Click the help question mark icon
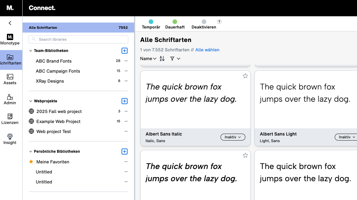This screenshot has height=200, width=357. click(x=219, y=22)
